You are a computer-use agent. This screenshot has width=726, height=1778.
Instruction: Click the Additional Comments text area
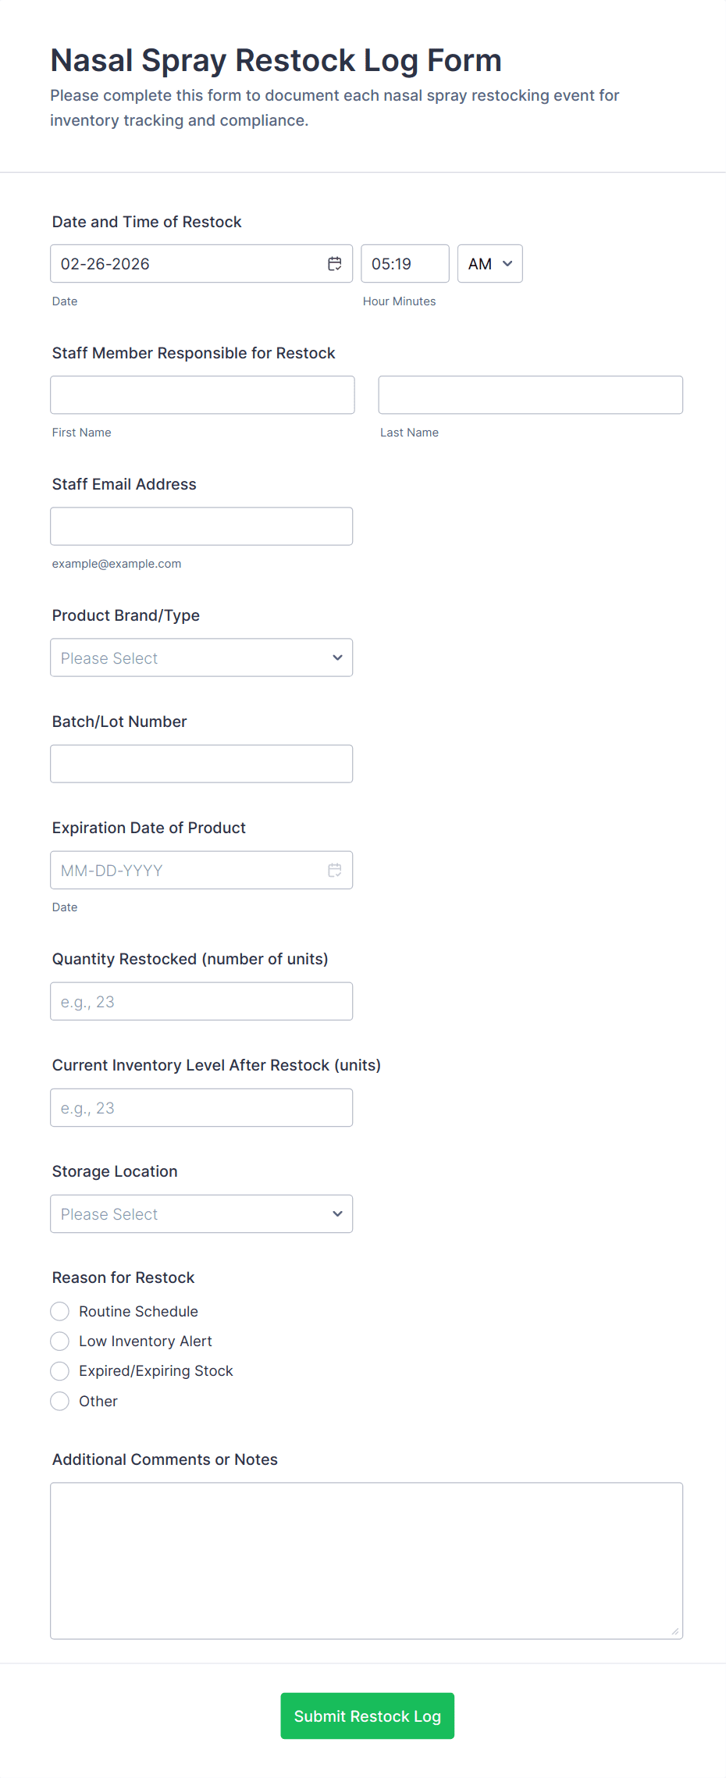point(366,1560)
